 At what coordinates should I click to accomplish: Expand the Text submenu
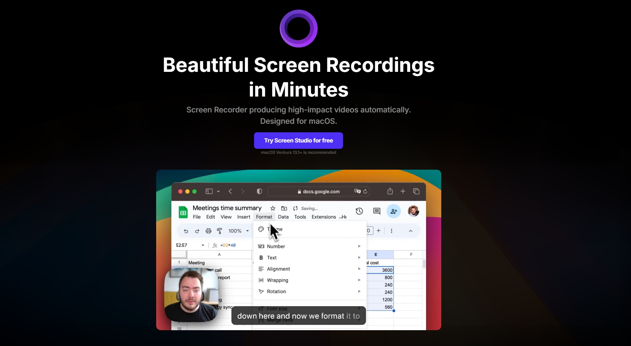coord(310,258)
